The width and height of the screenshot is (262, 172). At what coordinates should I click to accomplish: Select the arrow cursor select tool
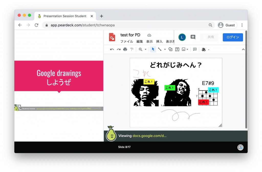[x=153, y=49]
